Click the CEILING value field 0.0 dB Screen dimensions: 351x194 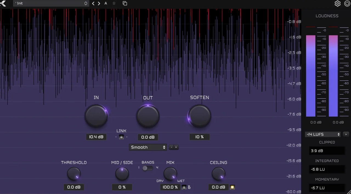(x=219, y=187)
